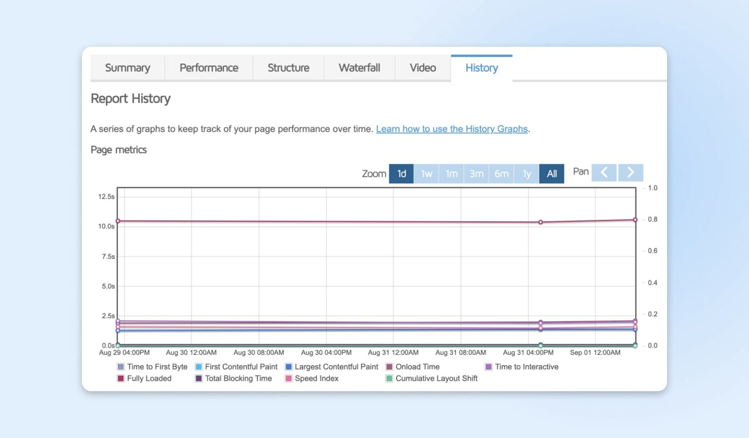Switch to the Performance tab
The image size is (749, 438).
(209, 68)
